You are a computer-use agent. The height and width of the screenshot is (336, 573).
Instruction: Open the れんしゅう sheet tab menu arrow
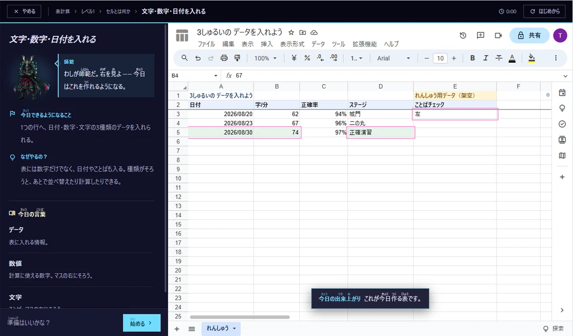(x=234, y=329)
